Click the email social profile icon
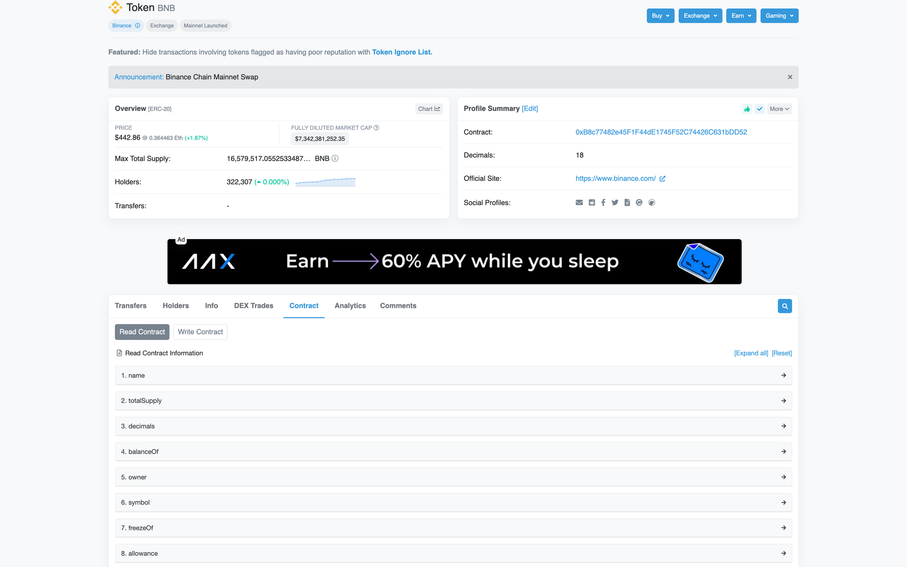The image size is (907, 567). (579, 203)
